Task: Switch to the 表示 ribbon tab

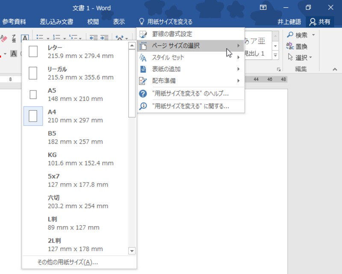Action: point(119,22)
